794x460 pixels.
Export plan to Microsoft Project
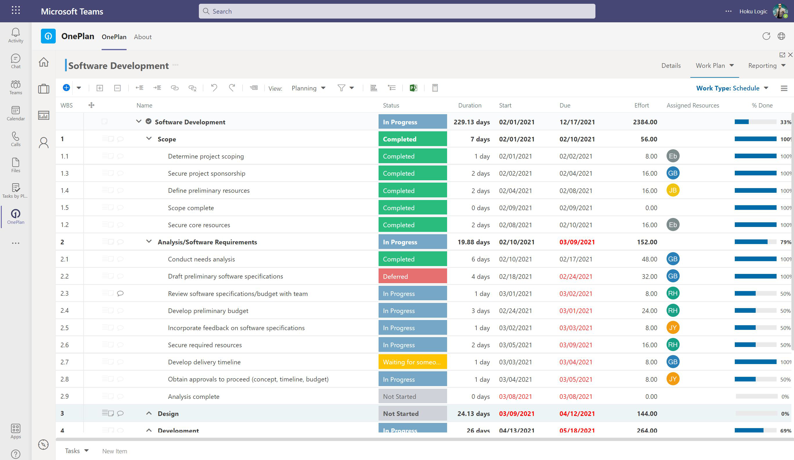[x=413, y=88]
